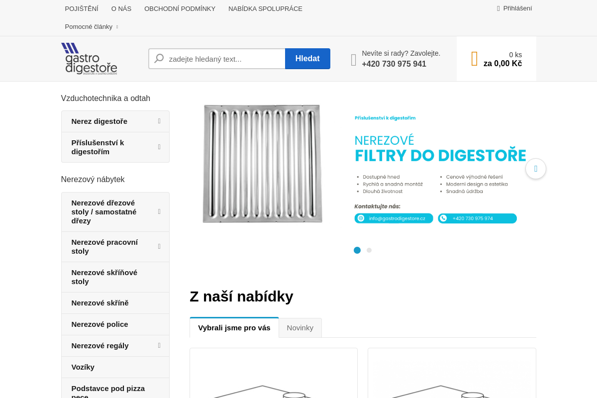Click the Gastro Digestoře logo
Image resolution: width=597 pixels, height=398 pixels.
pyautogui.click(x=89, y=59)
